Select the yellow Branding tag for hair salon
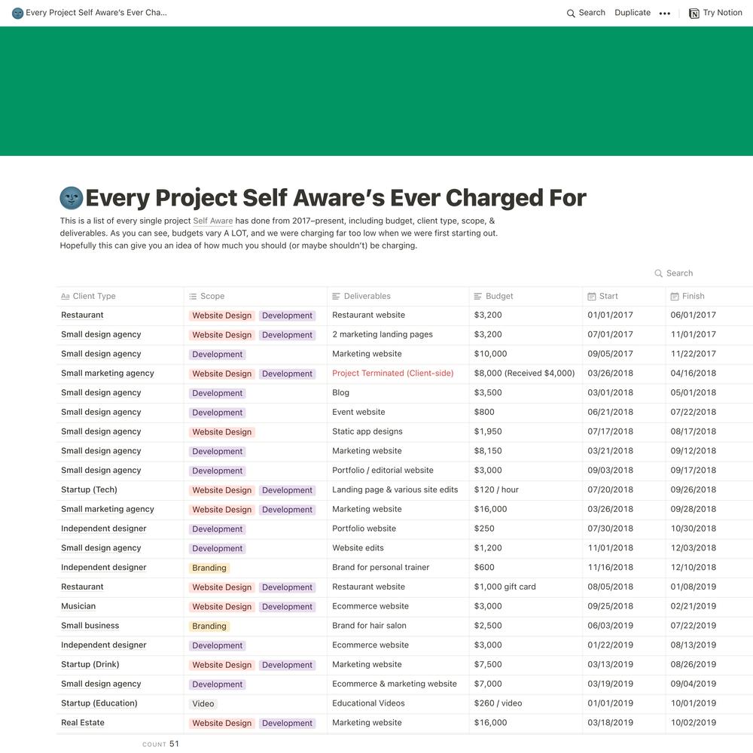 tap(209, 626)
